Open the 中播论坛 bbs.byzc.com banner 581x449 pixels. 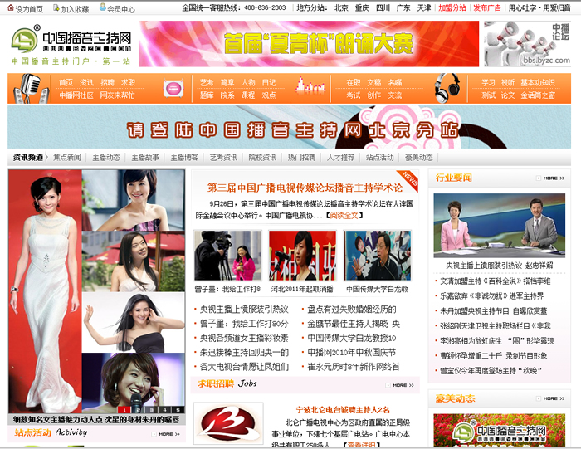[527, 44]
